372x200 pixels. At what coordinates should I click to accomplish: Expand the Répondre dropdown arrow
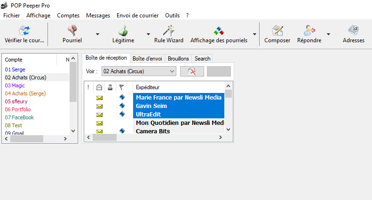pos(328,34)
